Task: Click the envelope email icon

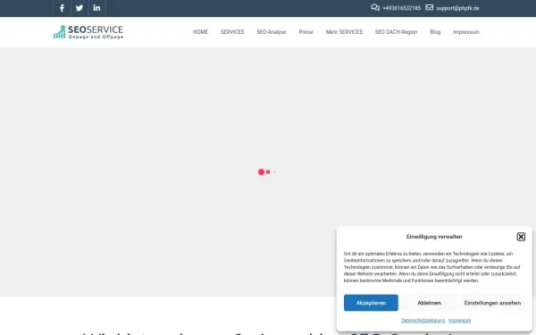Action: point(430,7)
